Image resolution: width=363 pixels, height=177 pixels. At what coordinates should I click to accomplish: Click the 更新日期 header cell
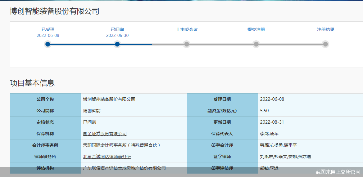222,122
